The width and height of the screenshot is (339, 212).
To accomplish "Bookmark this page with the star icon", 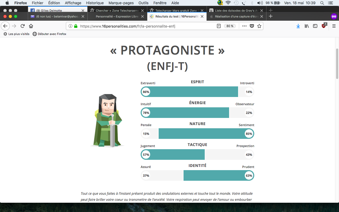I will tap(259, 26).
